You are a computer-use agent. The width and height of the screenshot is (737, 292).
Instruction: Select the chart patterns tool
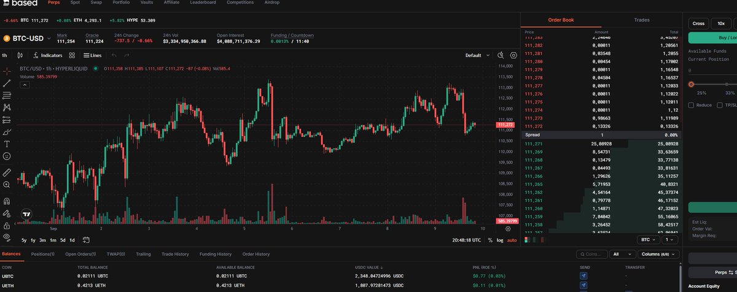click(7, 107)
